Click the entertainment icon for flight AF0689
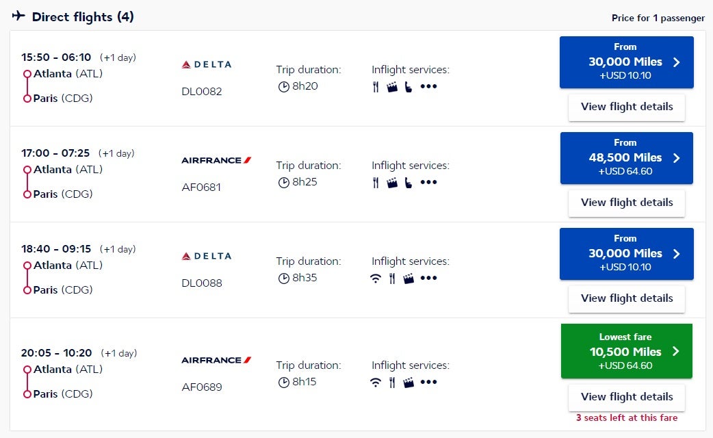 pos(409,383)
